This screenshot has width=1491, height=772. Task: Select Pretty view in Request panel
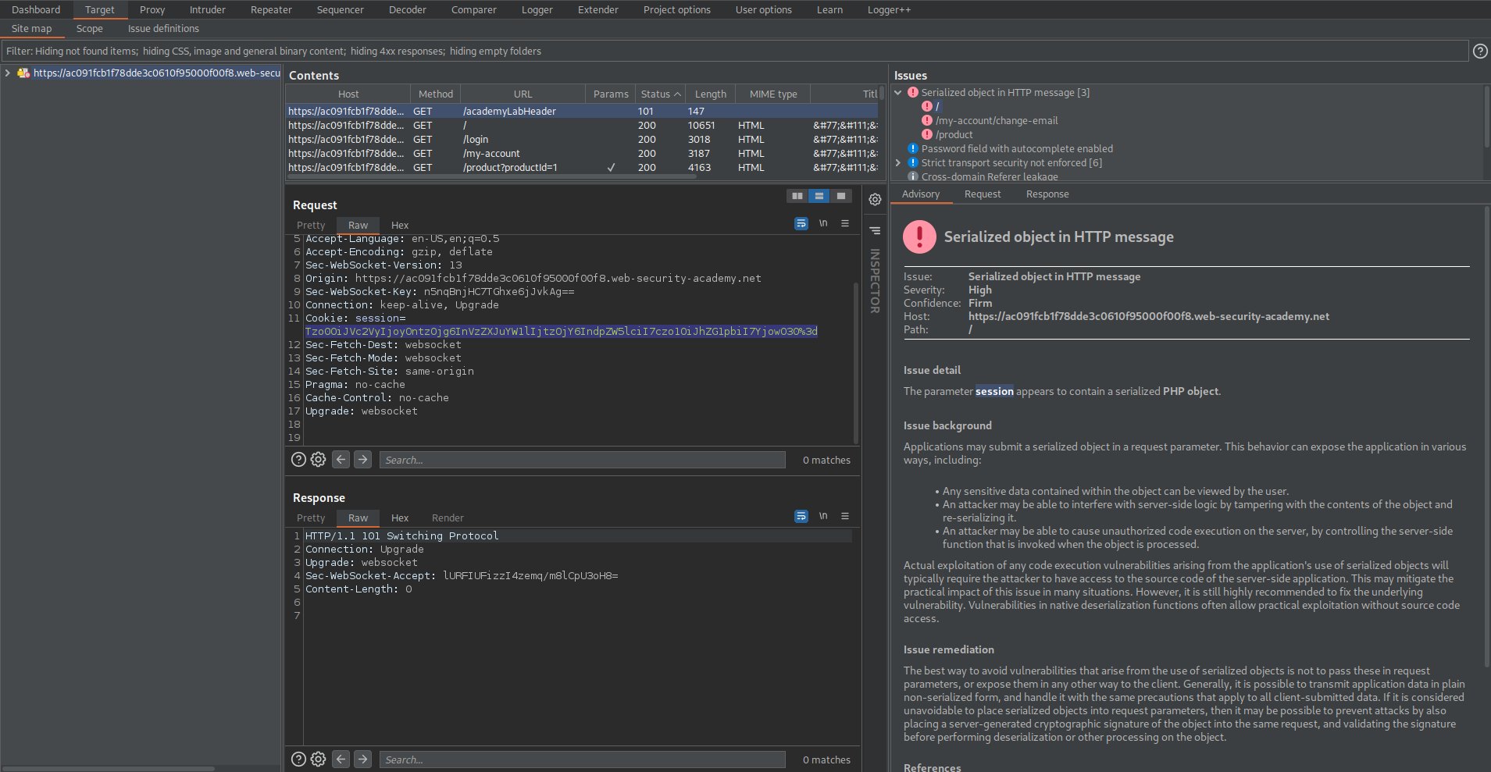coord(311,226)
